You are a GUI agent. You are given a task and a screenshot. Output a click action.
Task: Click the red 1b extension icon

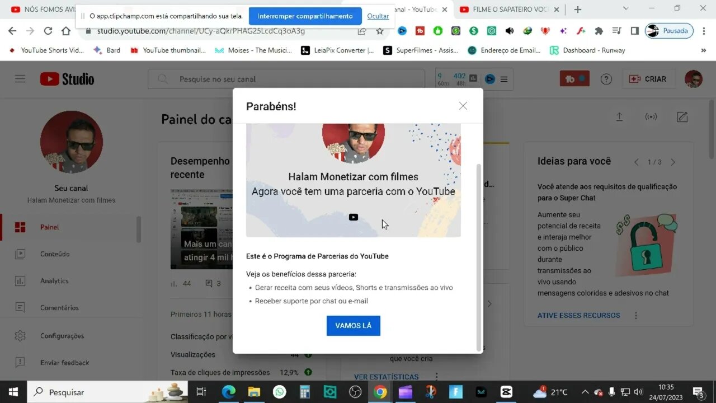click(x=420, y=31)
